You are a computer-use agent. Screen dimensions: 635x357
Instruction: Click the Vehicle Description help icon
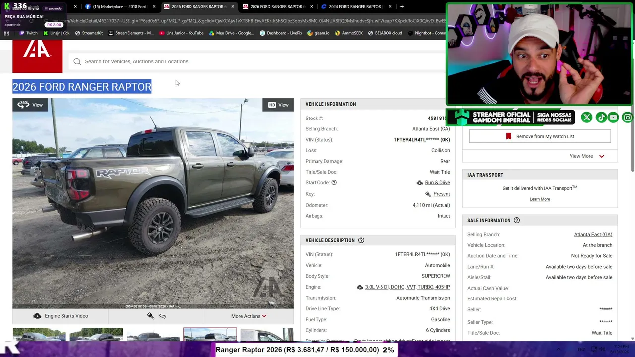tap(361, 240)
